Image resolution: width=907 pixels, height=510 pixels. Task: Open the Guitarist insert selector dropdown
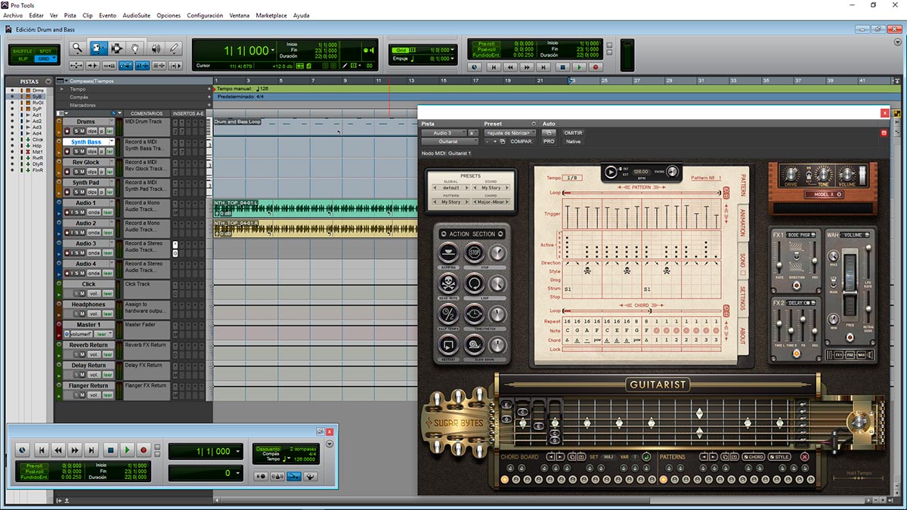pyautogui.click(x=449, y=141)
